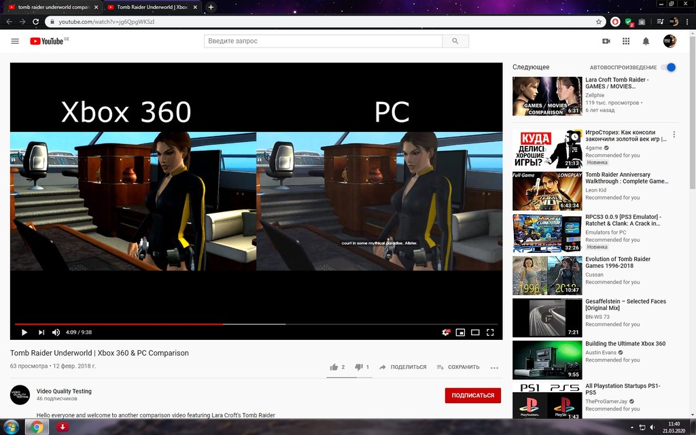Go back in Chrome
The width and height of the screenshot is (696, 435).
(x=9, y=21)
